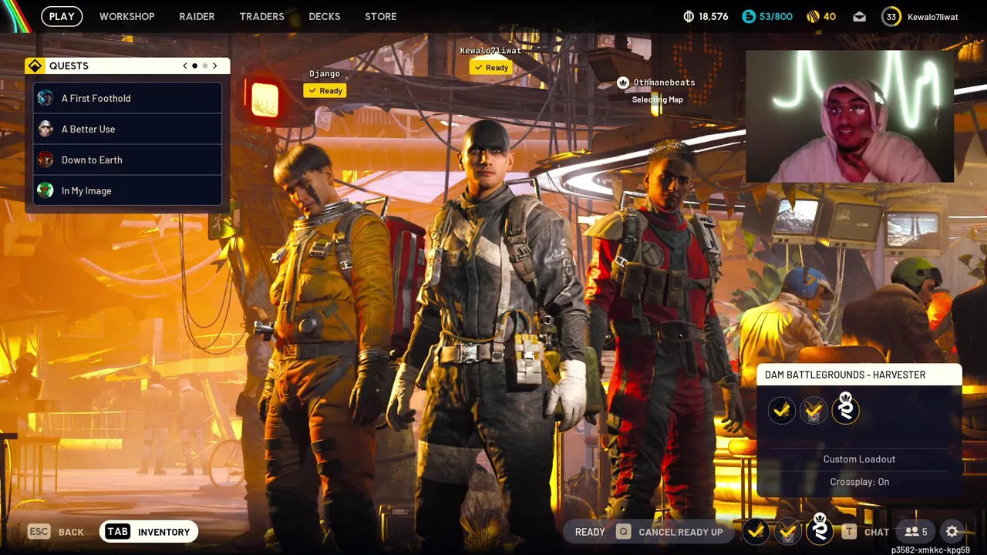
Task: Open the social friends list showing 5
Action: (916, 531)
